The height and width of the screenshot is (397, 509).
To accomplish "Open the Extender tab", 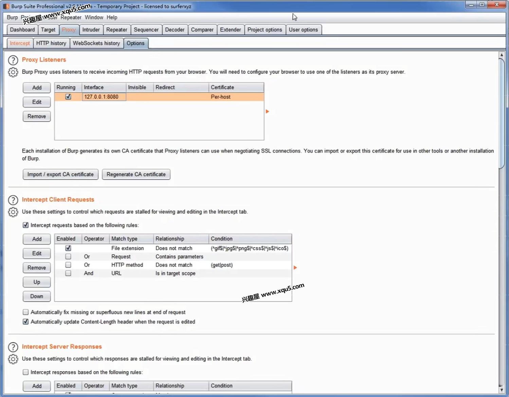I will point(230,30).
